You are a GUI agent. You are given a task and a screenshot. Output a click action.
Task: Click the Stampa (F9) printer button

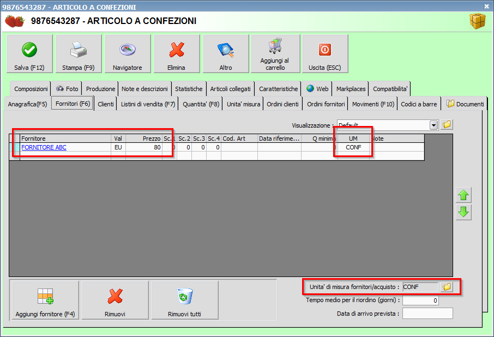coord(79,54)
